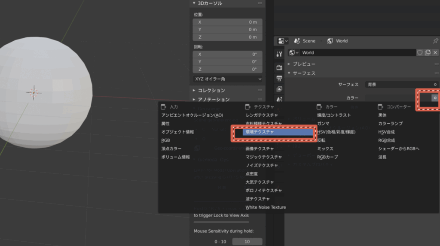Click the pin icon in properties header
440x246 pixels.
[x=435, y=41]
